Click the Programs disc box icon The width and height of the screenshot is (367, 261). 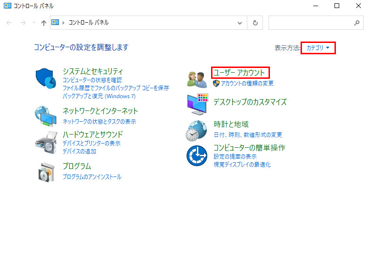[47, 172]
